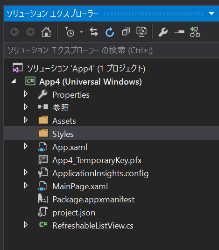
Task: Expand the Assets folder
Action: pyautogui.click(x=26, y=120)
